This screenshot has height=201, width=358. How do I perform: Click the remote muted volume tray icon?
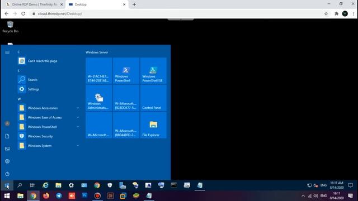pos(316,185)
